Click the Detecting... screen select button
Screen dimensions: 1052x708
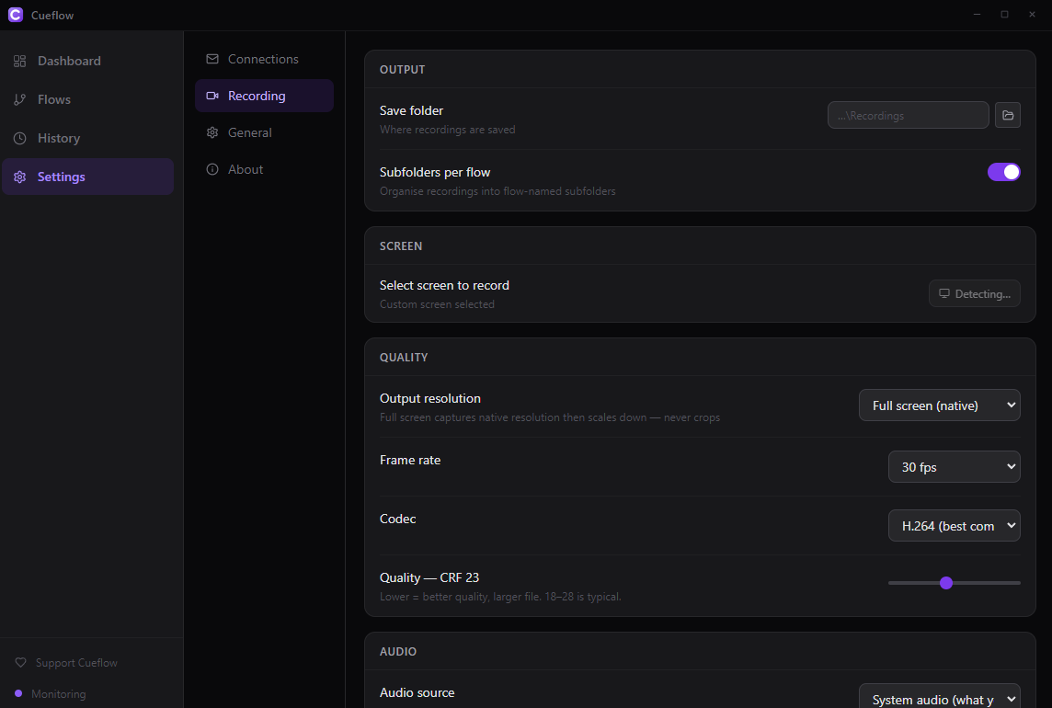pyautogui.click(x=974, y=294)
